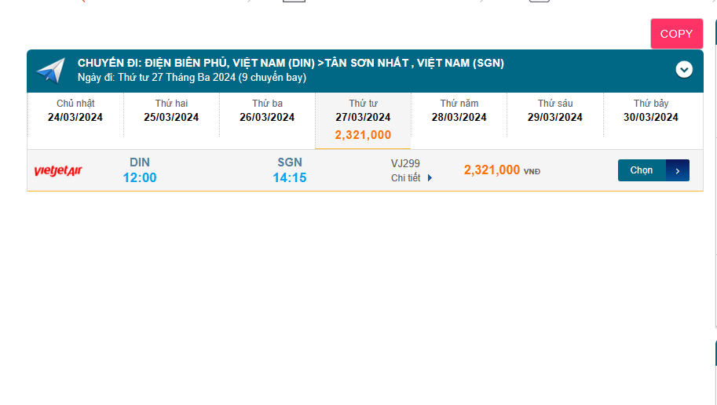This screenshot has width=717, height=405.
Task: Click the paper airplane icon in header
Action: 50,70
